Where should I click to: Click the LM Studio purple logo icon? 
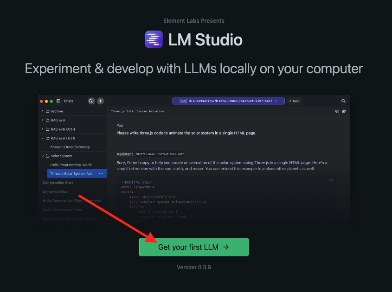pyautogui.click(x=154, y=39)
